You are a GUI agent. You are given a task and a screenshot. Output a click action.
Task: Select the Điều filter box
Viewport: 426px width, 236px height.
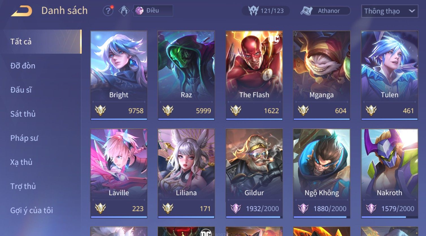153,11
